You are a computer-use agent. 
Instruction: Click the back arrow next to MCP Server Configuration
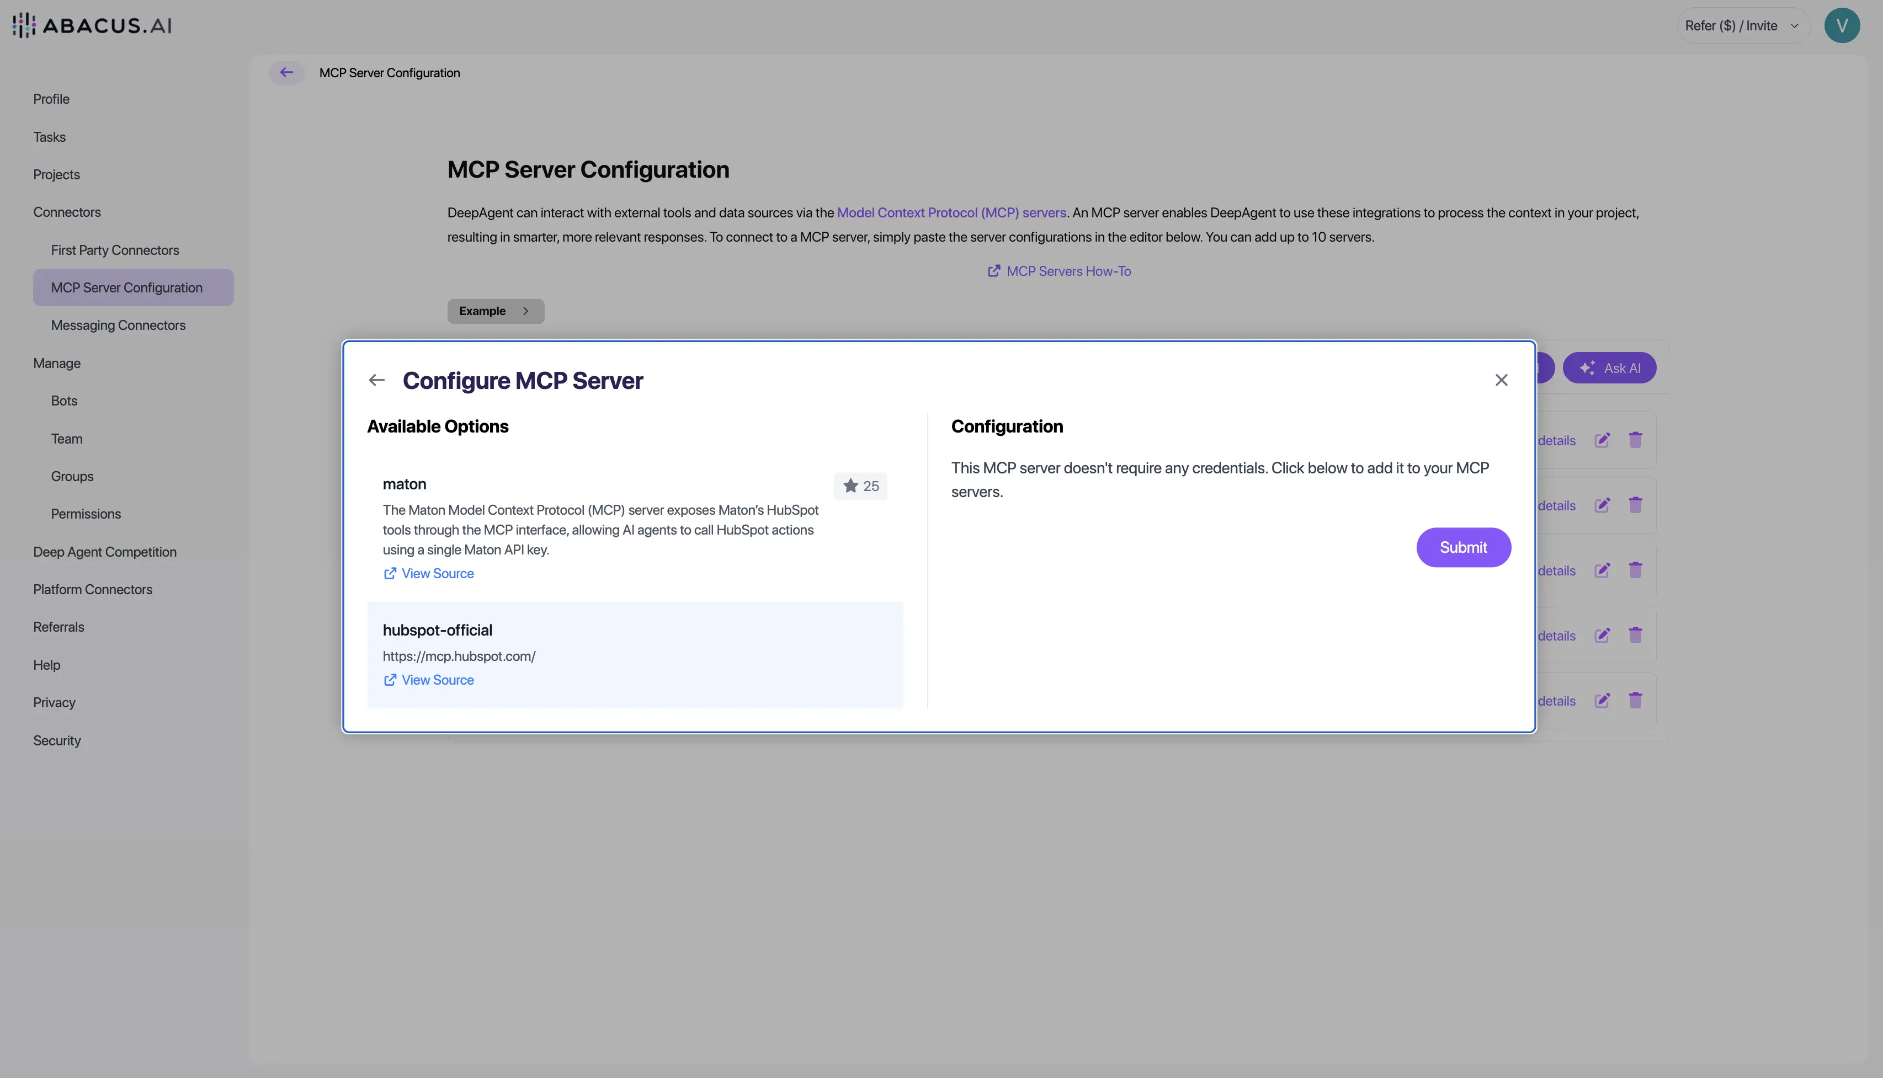(x=286, y=72)
